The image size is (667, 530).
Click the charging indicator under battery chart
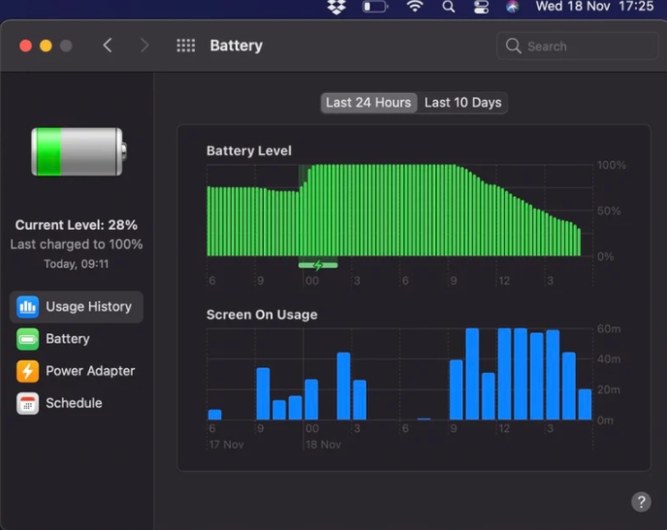click(x=318, y=265)
